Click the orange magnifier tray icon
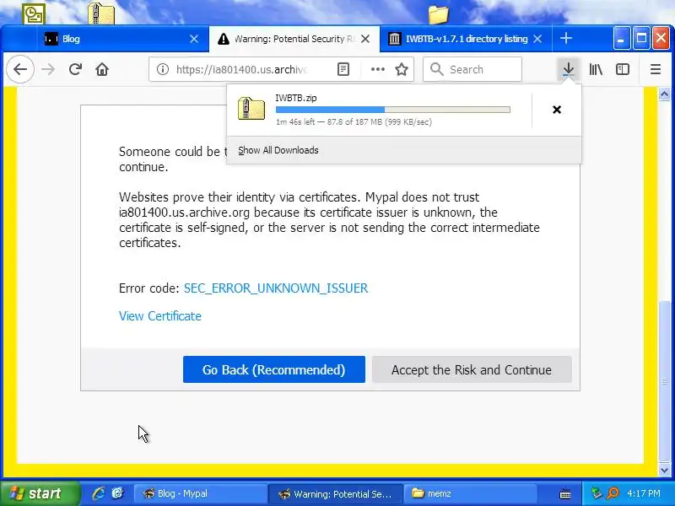 point(613,493)
